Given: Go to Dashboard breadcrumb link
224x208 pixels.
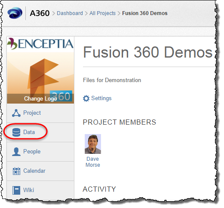Looking at the screenshot, I should click(70, 13).
